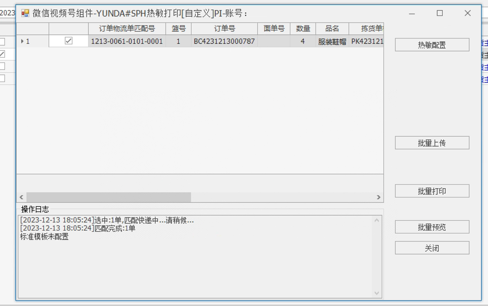Click the grid's right scroll arrow
The image size is (488, 306).
point(379,197)
